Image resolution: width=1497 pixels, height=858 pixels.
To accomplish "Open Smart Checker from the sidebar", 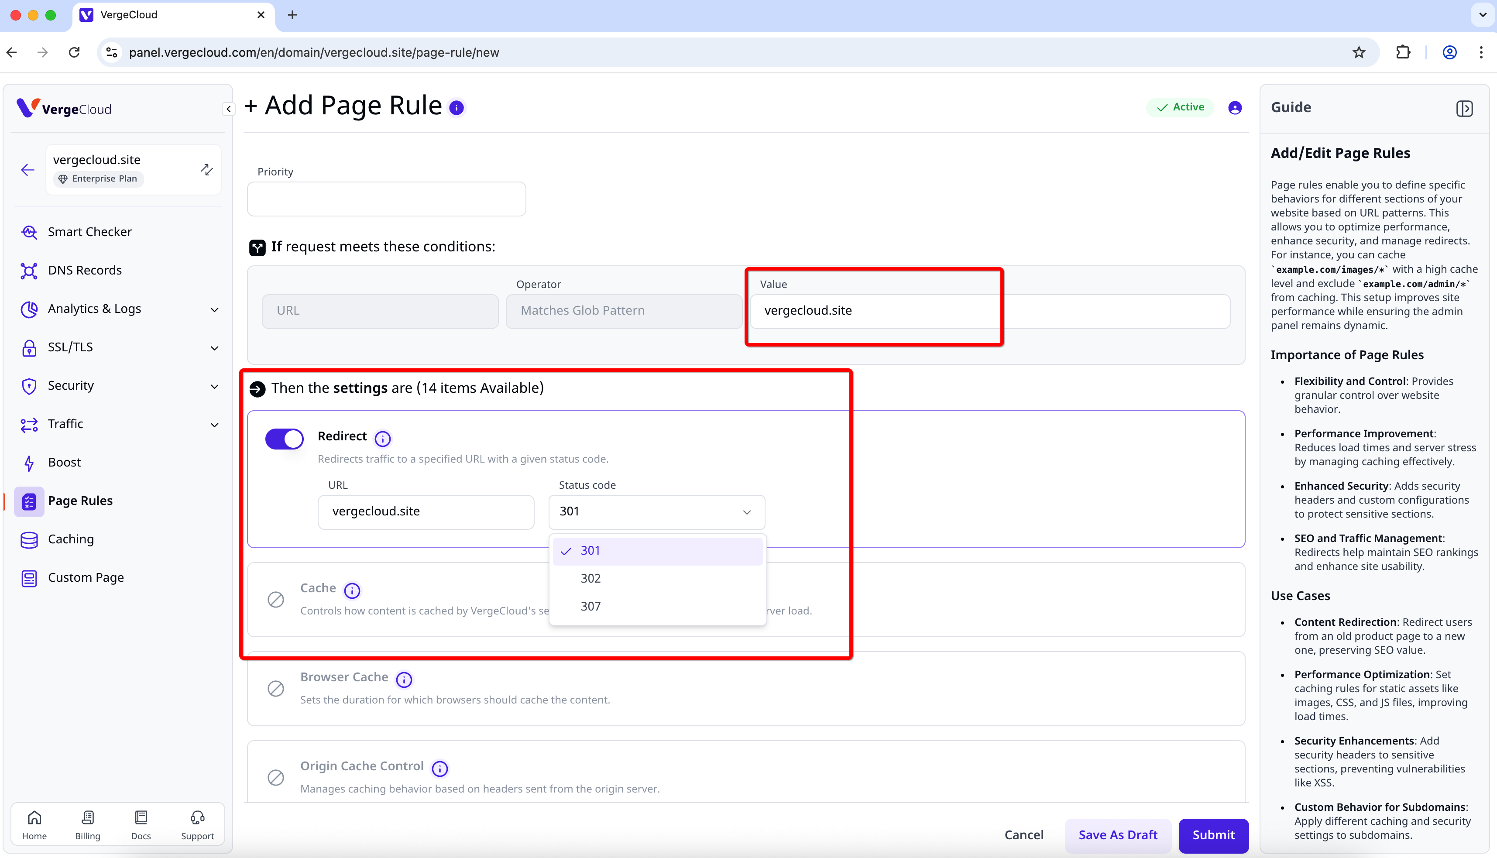I will point(89,232).
